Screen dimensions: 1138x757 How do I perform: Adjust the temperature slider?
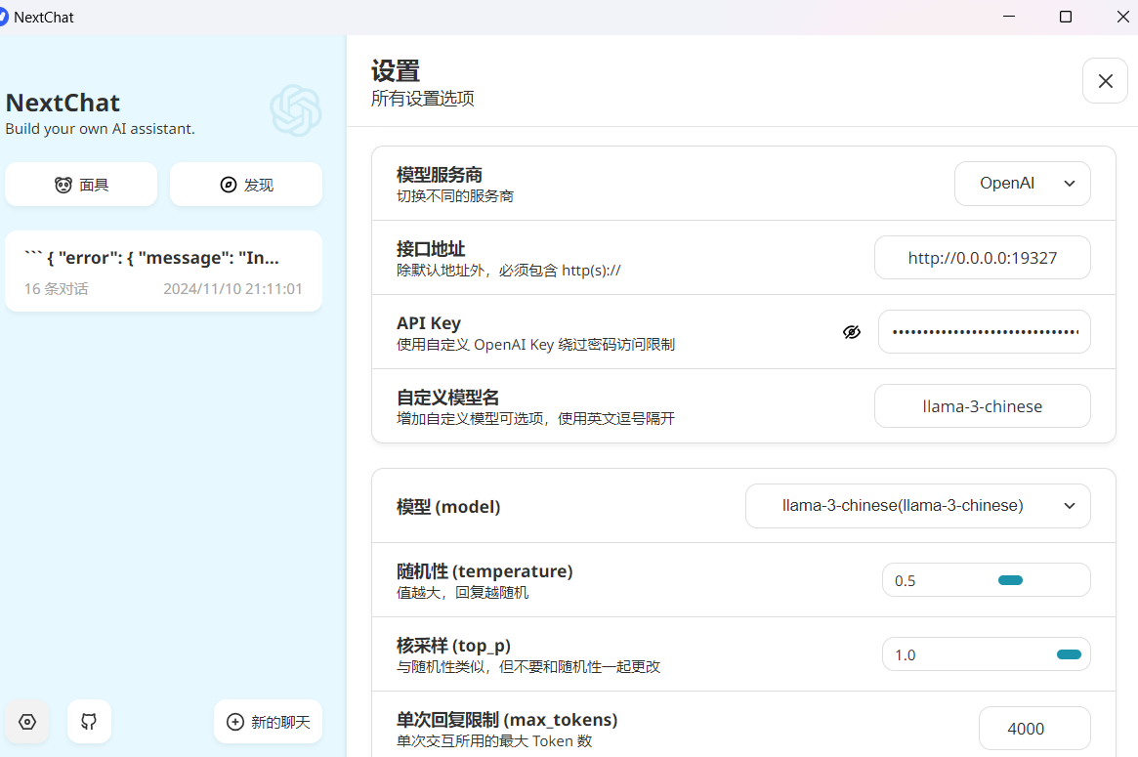tap(1010, 580)
